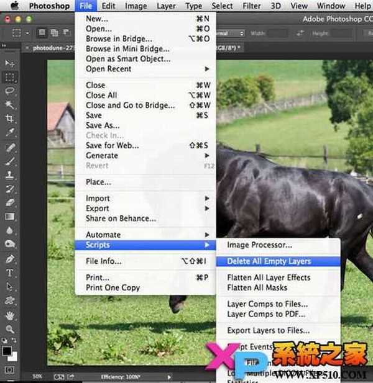Select the Crop tool

click(10, 119)
